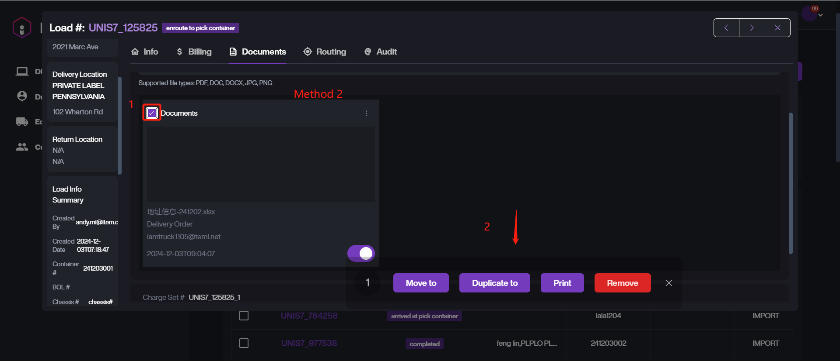The image size is (840, 361).
Task: Open the three-dot menu on Documents card
Action: coord(366,113)
